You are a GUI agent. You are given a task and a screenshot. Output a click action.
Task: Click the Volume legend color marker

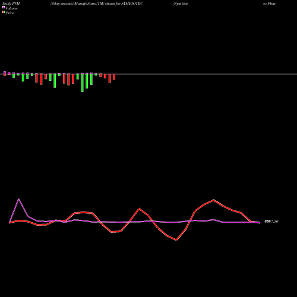(4, 8)
